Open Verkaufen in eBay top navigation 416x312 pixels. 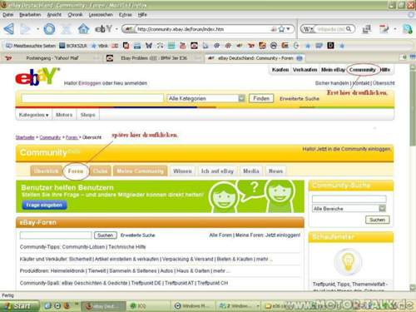305,70
